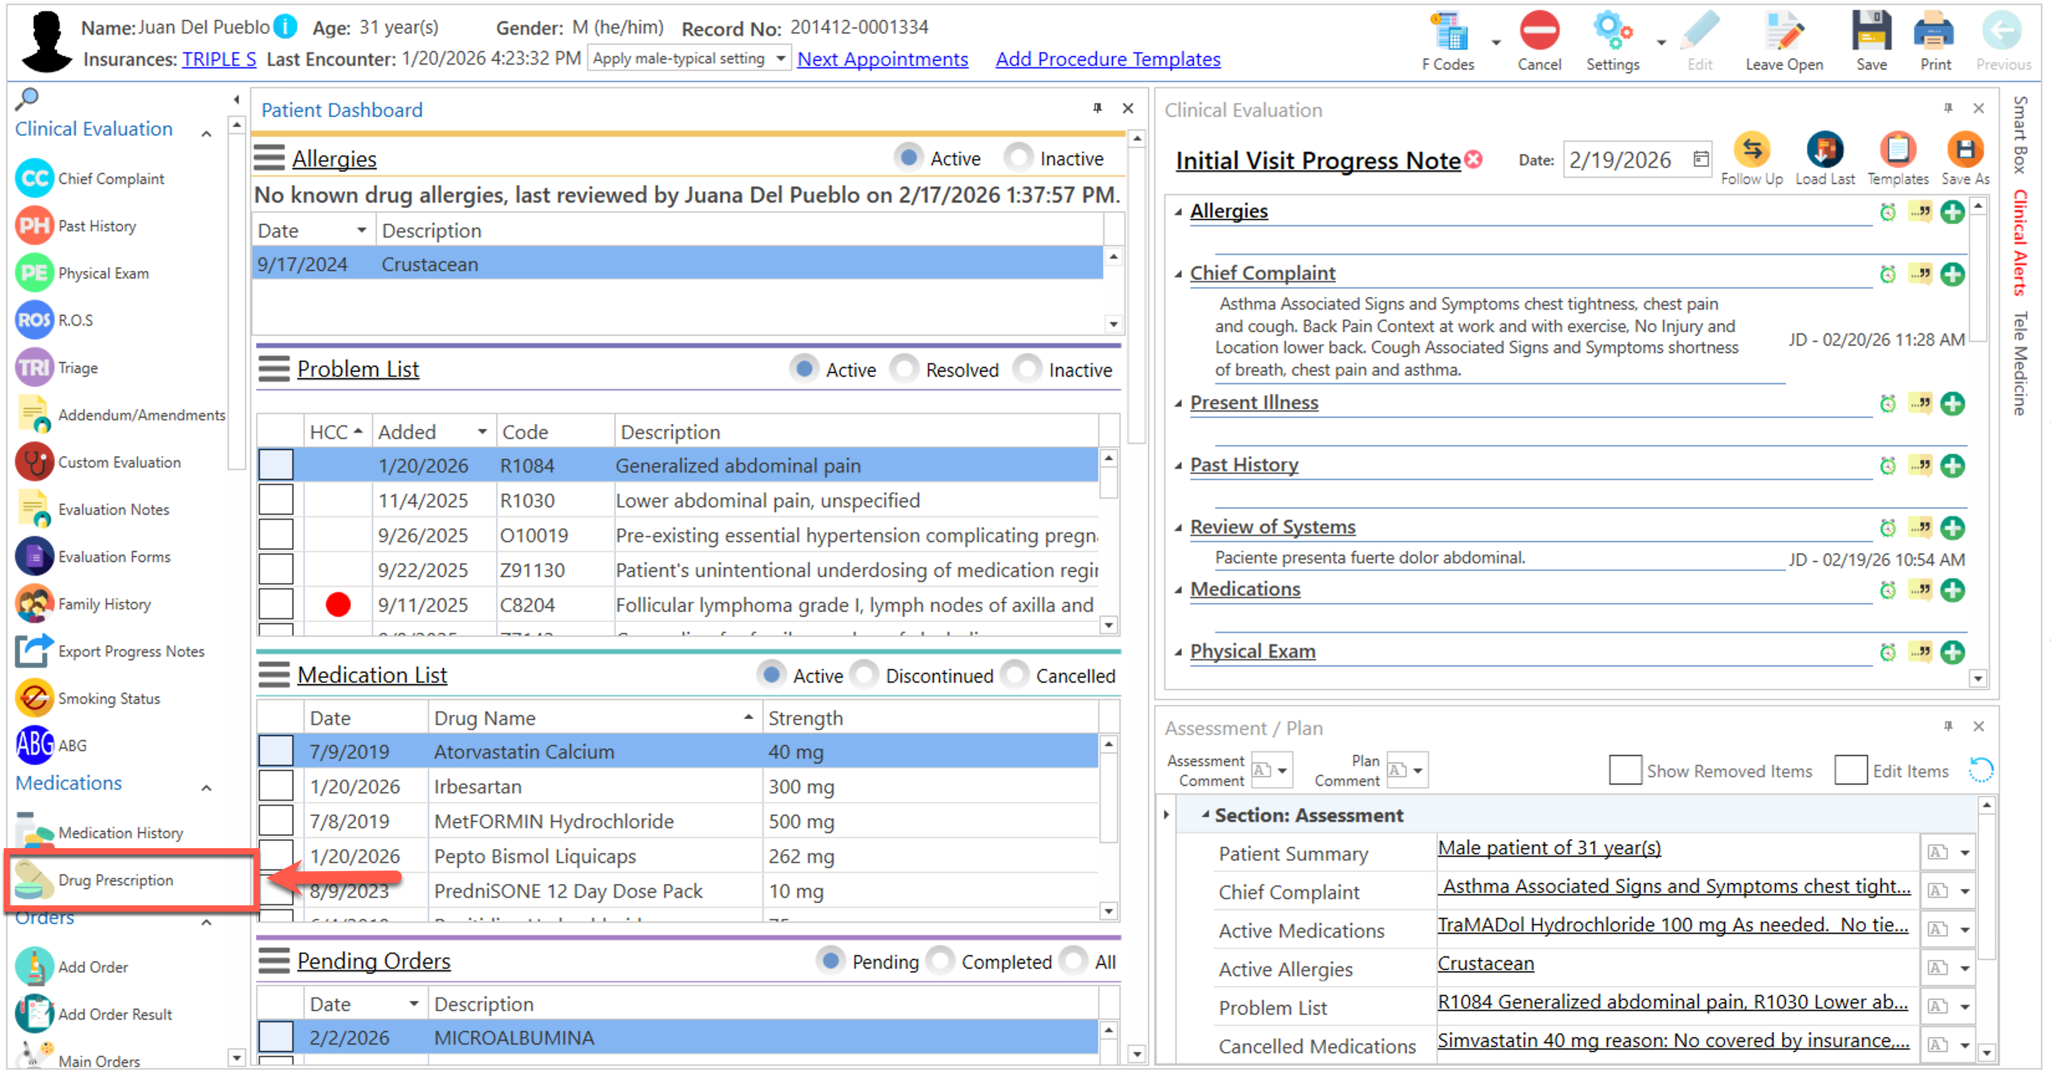Screen dimensions: 2051x1072
Task: Open the male-typical setting dropdown
Action: (x=780, y=59)
